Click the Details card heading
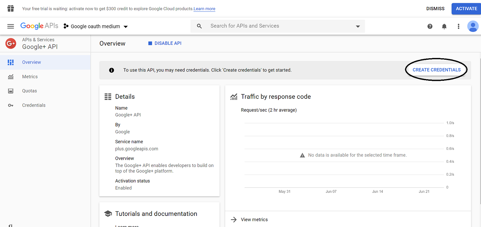 pyautogui.click(x=125, y=97)
